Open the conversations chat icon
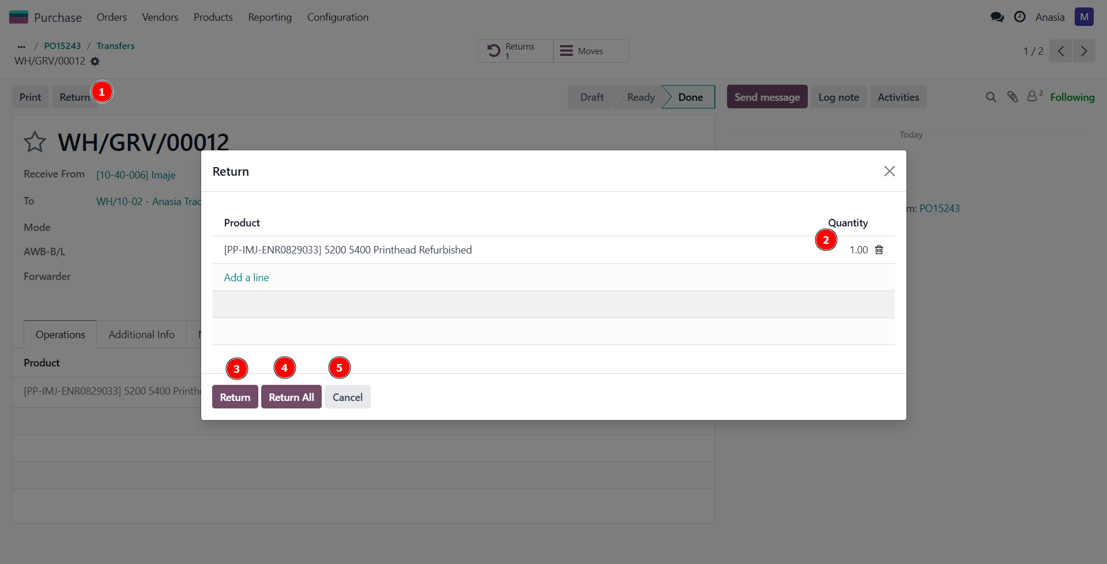1107x564 pixels. pyautogui.click(x=997, y=17)
